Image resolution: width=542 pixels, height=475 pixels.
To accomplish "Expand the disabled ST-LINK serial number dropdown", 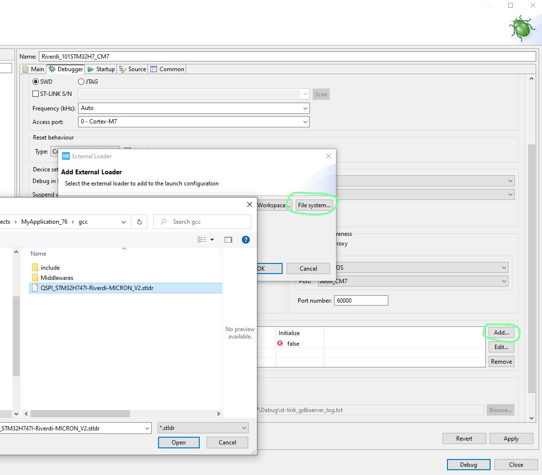I will pos(305,94).
